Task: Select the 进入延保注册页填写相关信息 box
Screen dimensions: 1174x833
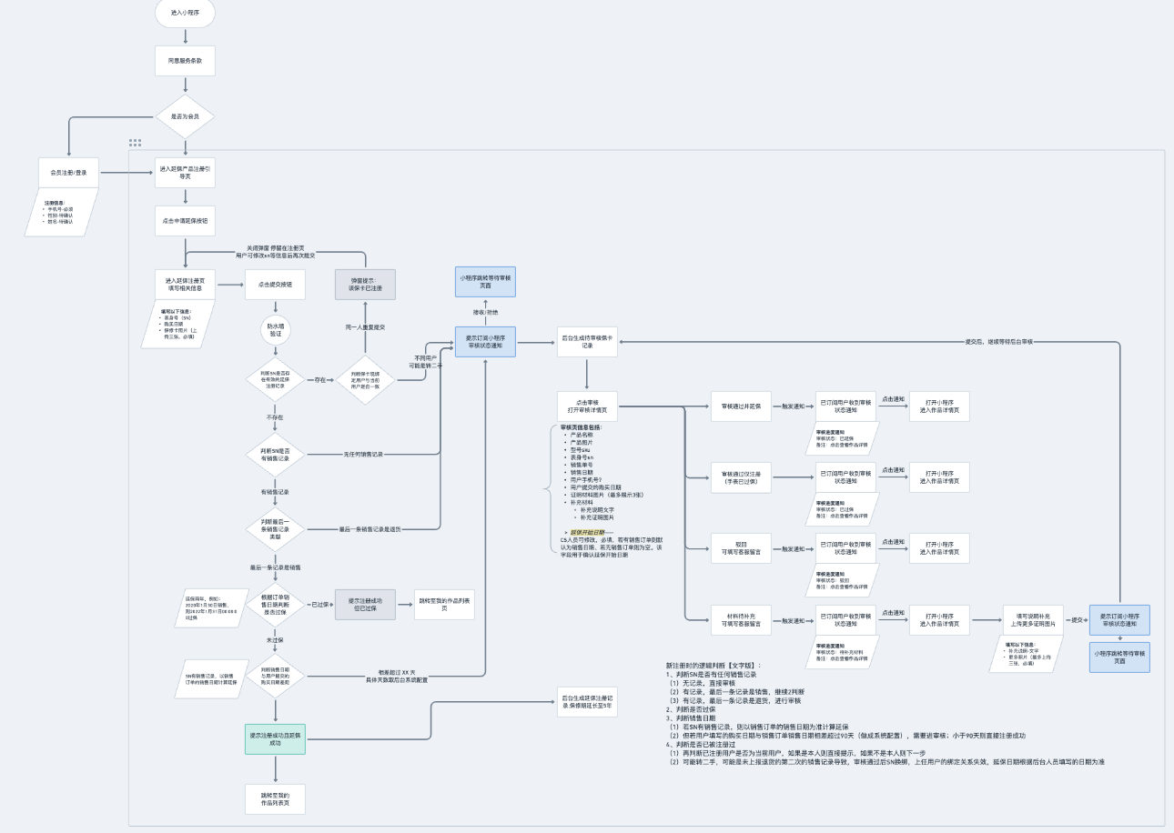Action: [x=186, y=285]
